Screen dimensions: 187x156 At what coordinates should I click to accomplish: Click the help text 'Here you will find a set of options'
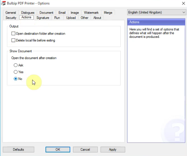tap(154, 29)
